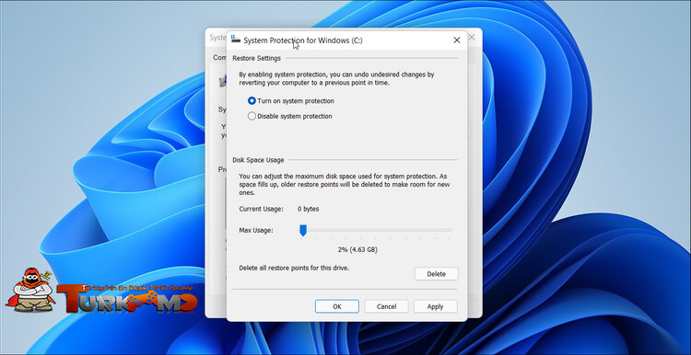Choose the Disable system protection radio button

pos(252,116)
